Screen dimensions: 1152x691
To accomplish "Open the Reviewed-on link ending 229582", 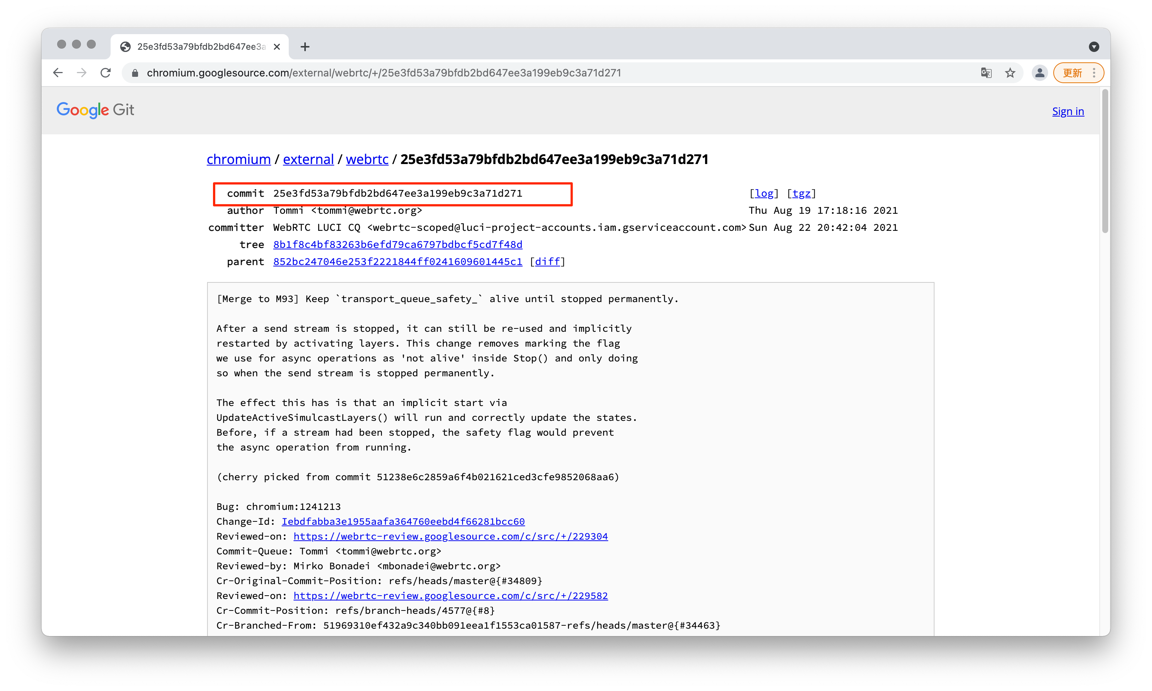I will point(450,596).
